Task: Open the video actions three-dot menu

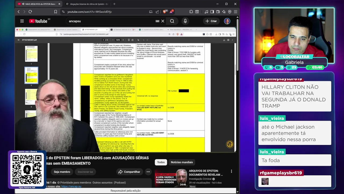Action: point(148,172)
